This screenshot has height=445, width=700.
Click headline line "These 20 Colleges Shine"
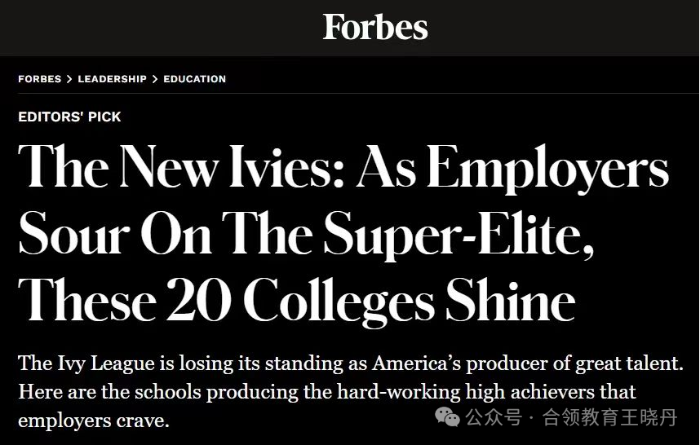click(297, 301)
